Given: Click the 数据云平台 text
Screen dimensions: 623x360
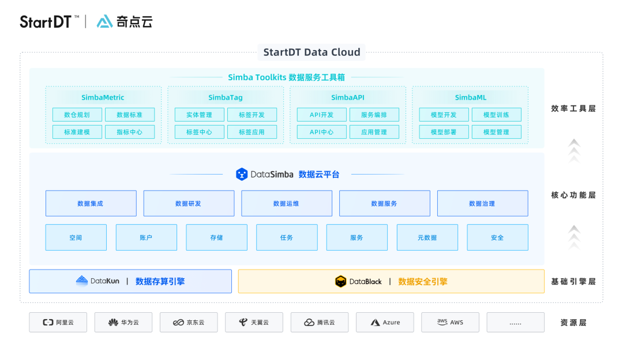Looking at the screenshot, I should click(319, 175).
